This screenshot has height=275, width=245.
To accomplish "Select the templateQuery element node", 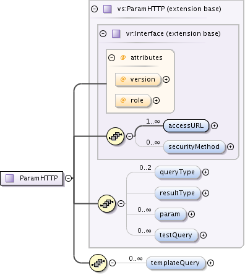I will (176, 263).
